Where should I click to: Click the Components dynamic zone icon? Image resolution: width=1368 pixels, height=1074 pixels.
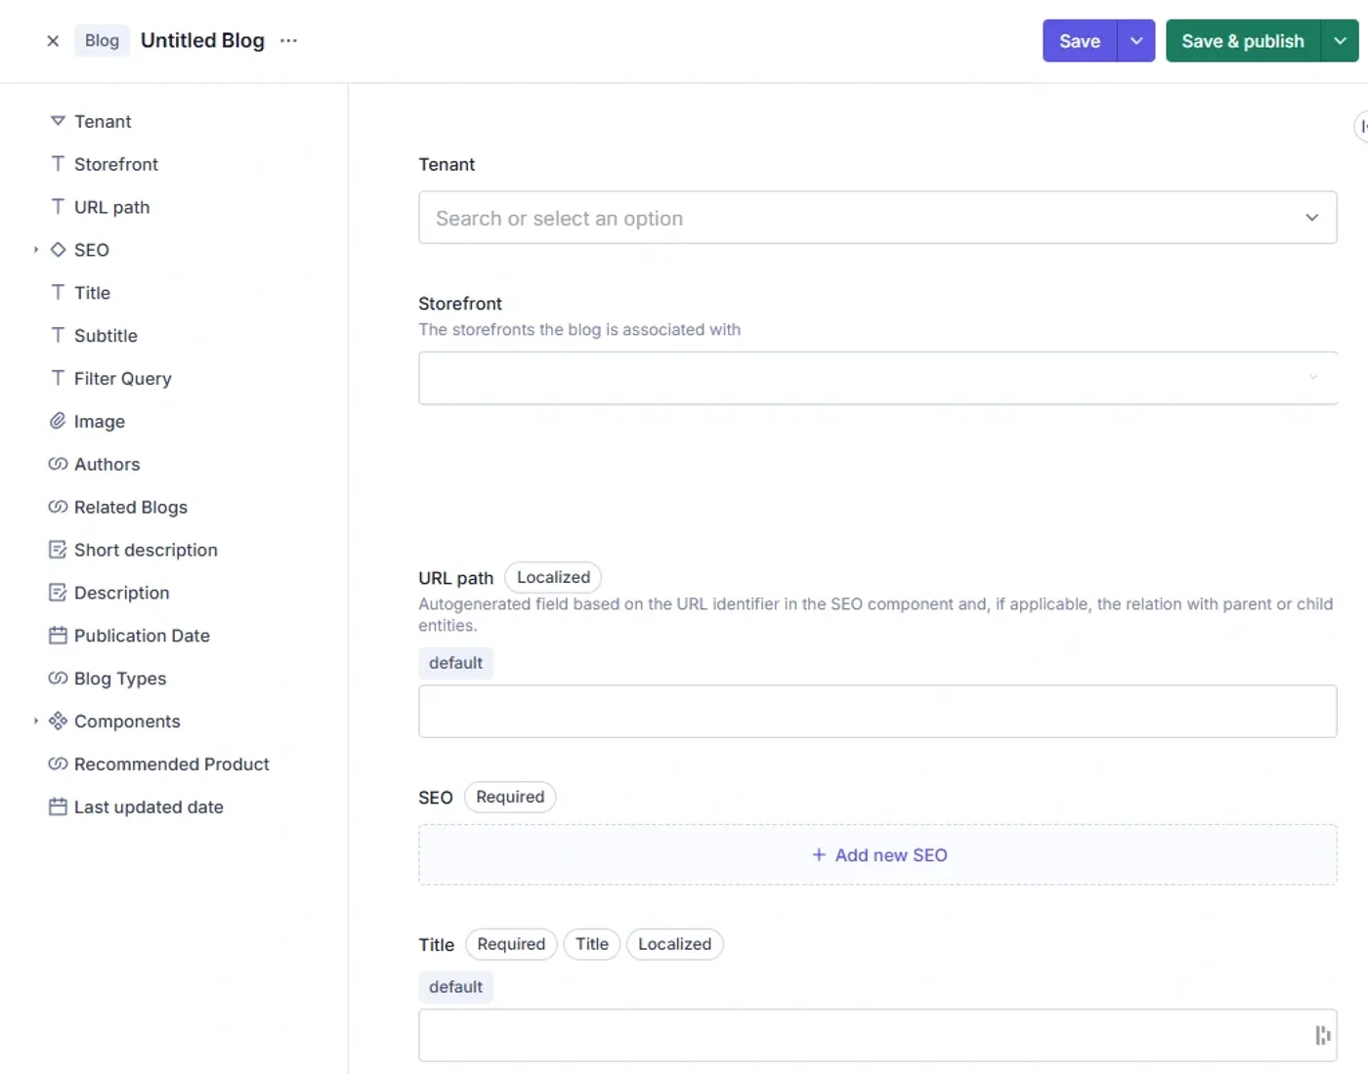tap(58, 722)
